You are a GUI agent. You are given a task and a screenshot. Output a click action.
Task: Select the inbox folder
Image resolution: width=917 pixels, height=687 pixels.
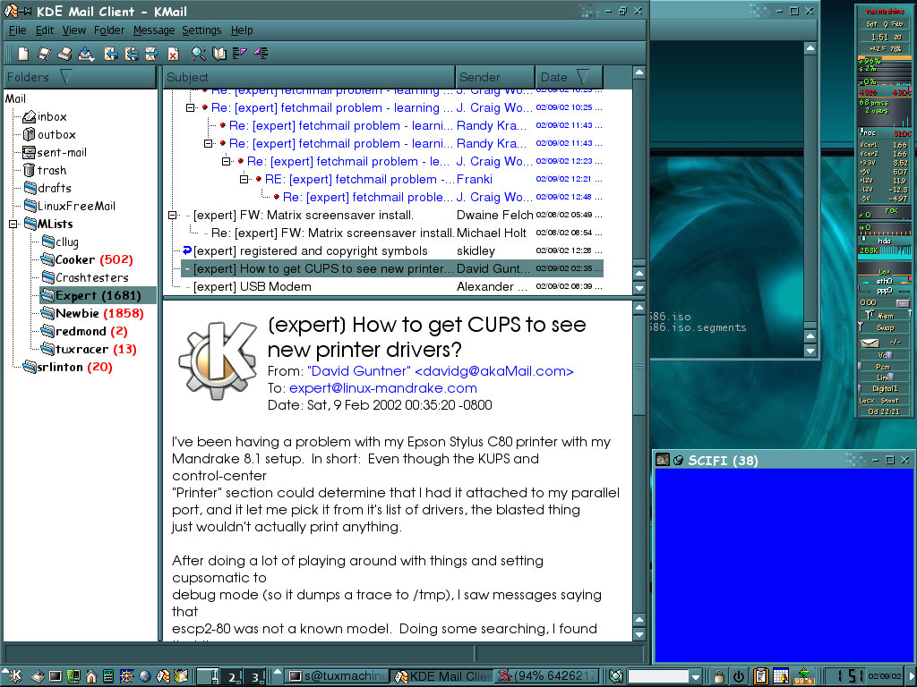(45, 117)
